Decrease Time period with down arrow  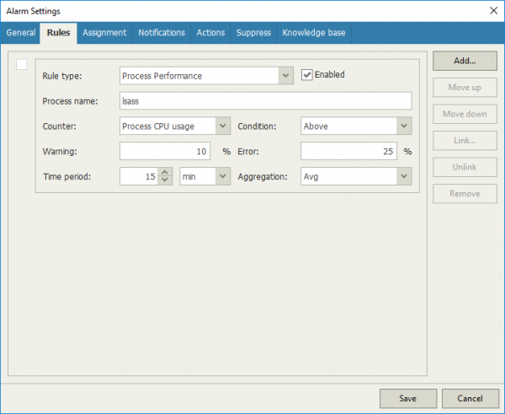[165, 181]
